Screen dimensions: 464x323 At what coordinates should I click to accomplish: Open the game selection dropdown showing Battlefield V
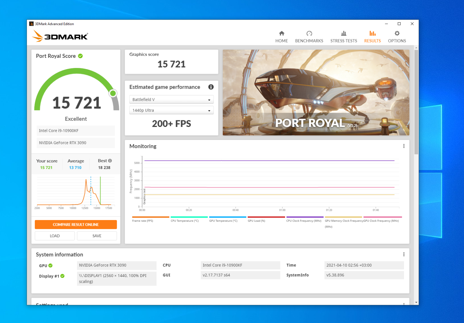171,99
